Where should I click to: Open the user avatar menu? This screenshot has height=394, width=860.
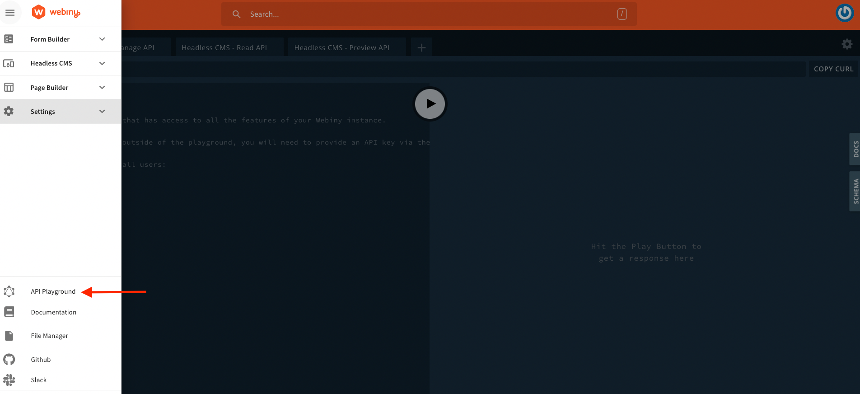[x=845, y=13]
